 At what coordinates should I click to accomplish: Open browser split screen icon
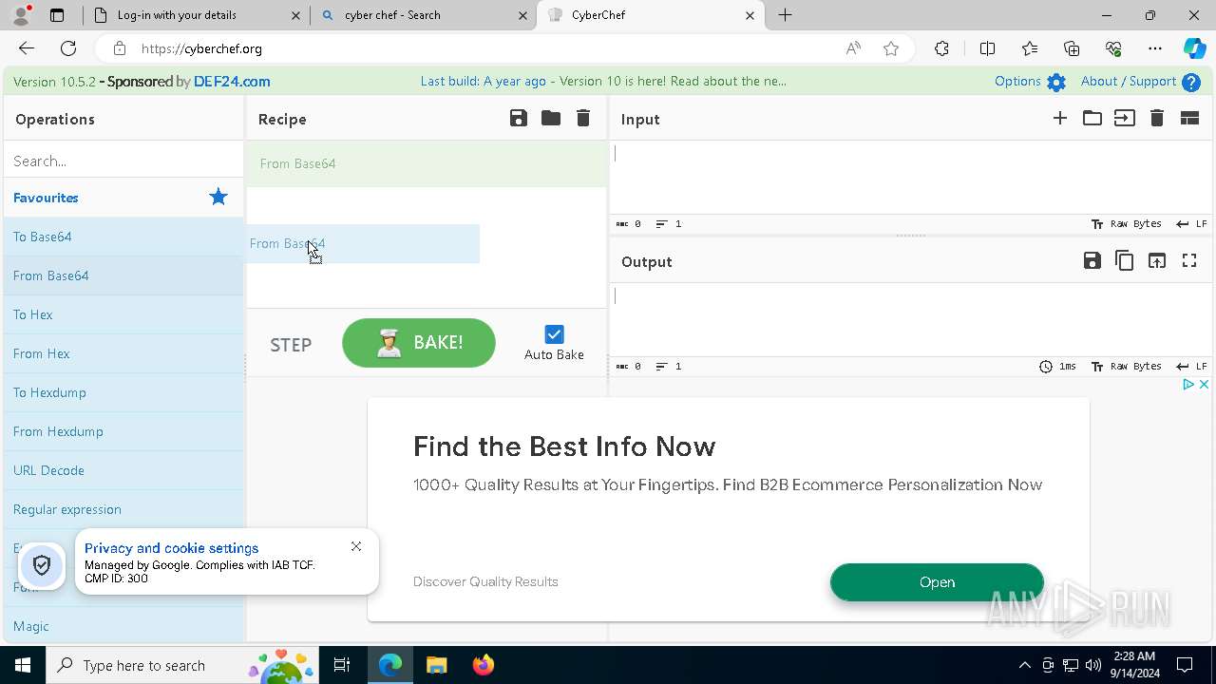tap(987, 48)
